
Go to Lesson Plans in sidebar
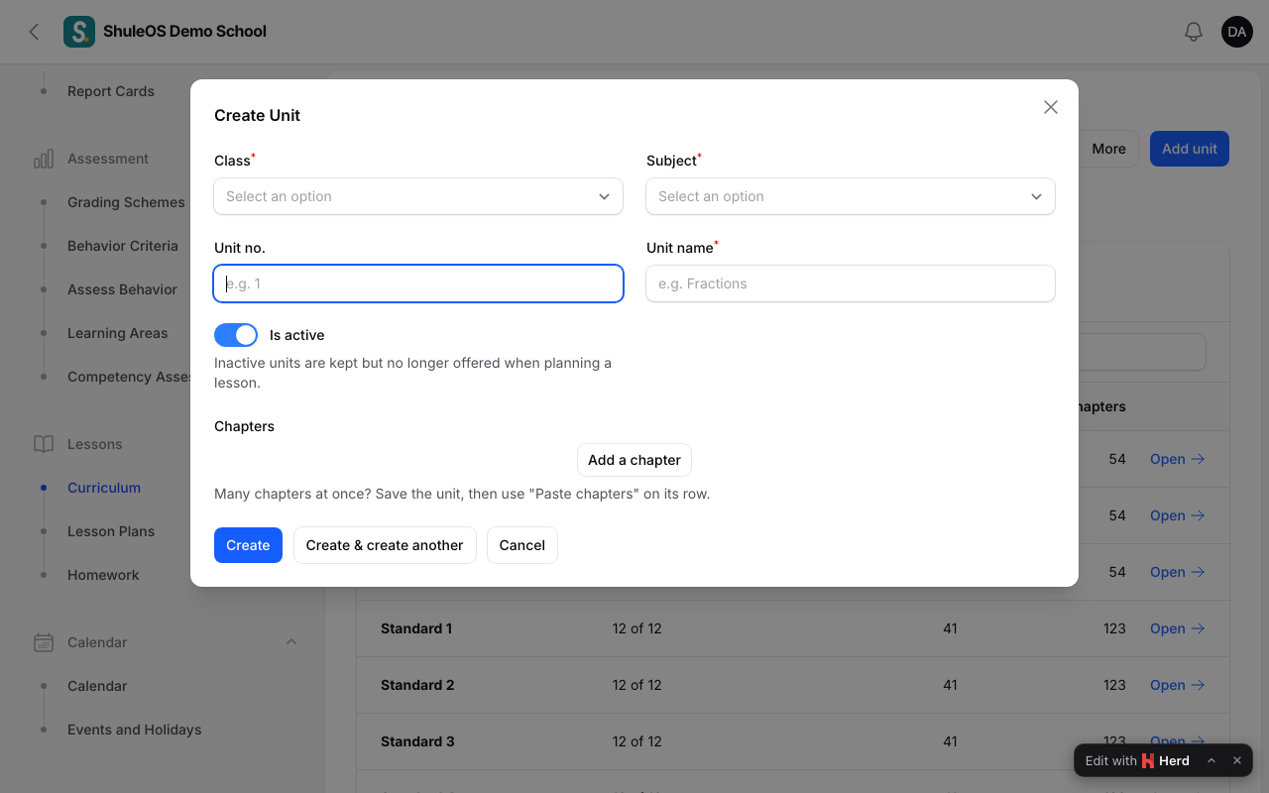pos(111,531)
